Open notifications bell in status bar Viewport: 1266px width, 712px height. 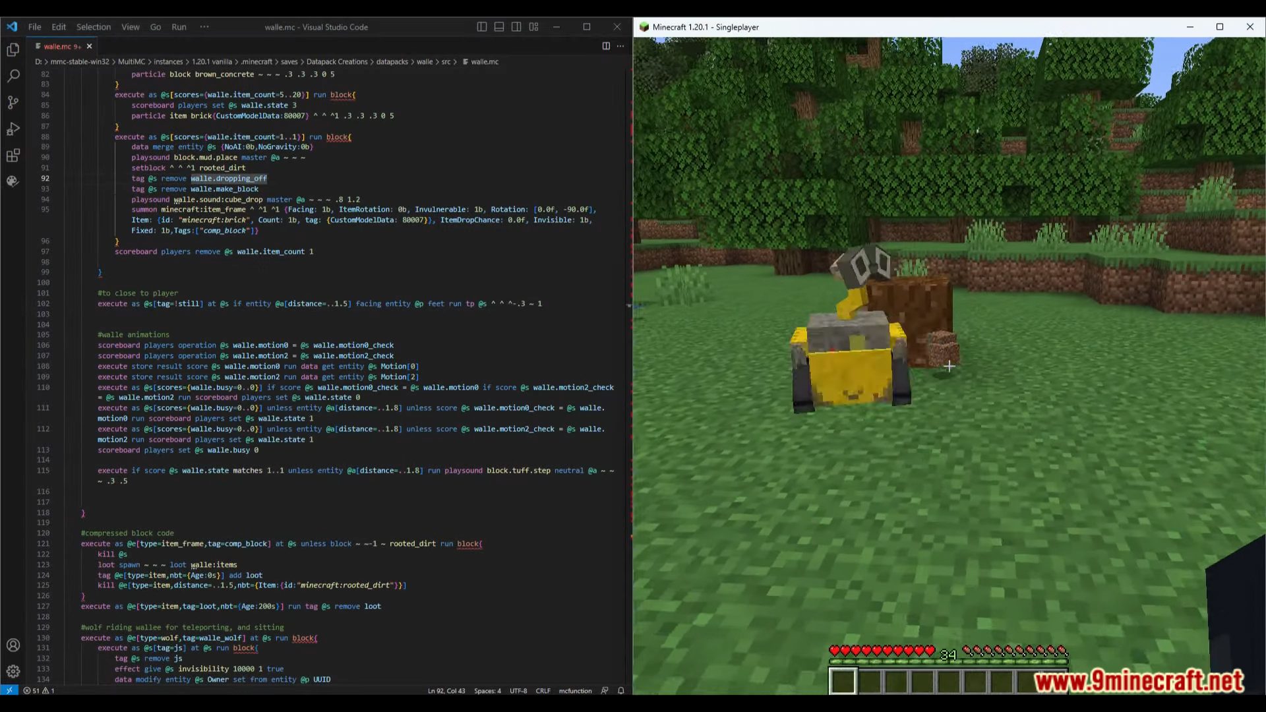[620, 690]
